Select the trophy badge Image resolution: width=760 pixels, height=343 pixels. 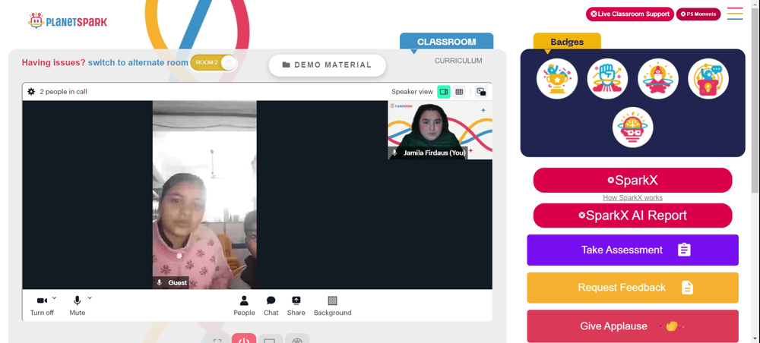click(x=557, y=78)
